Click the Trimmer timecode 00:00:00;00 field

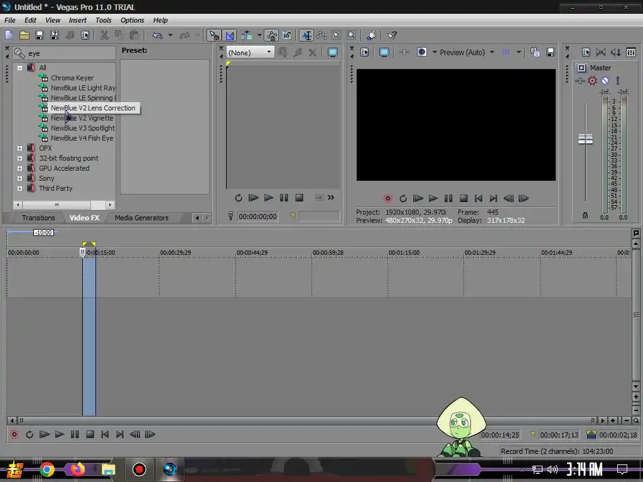(x=257, y=216)
